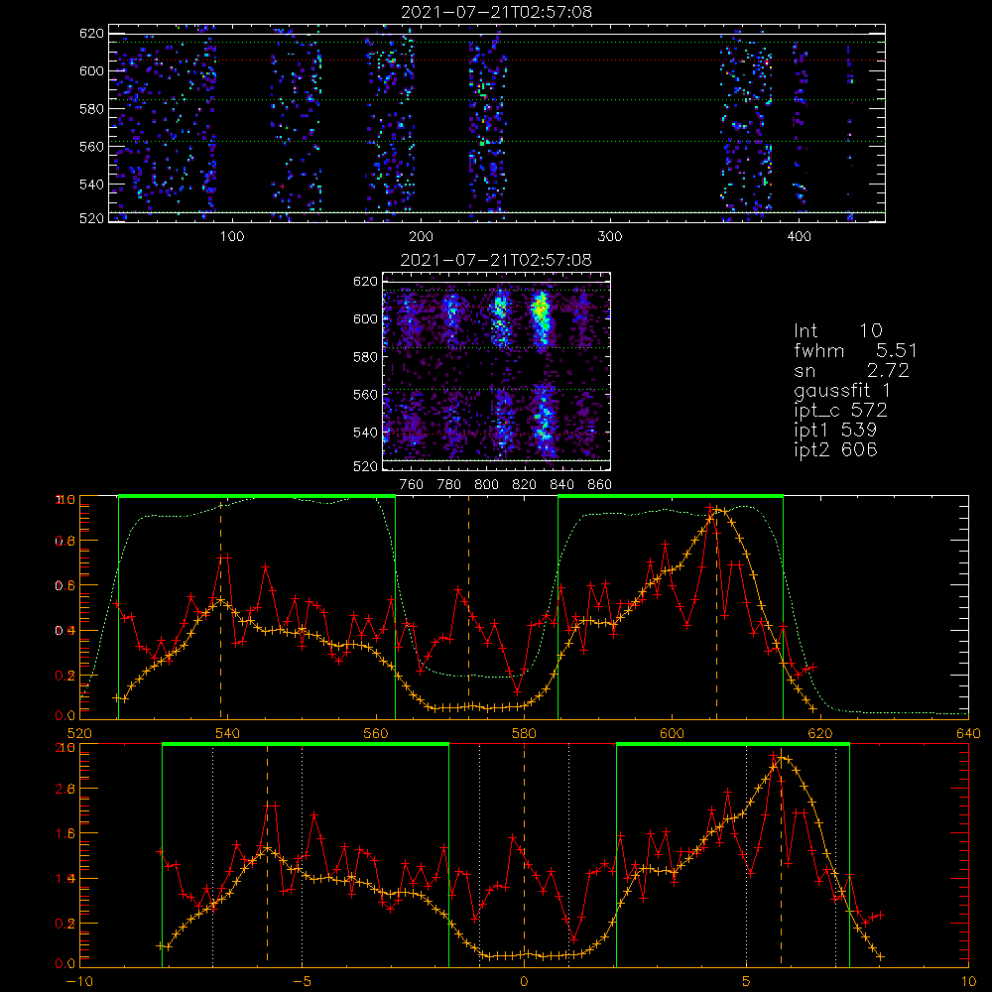Click x-axis label 820 of zoomed plot

[525, 485]
